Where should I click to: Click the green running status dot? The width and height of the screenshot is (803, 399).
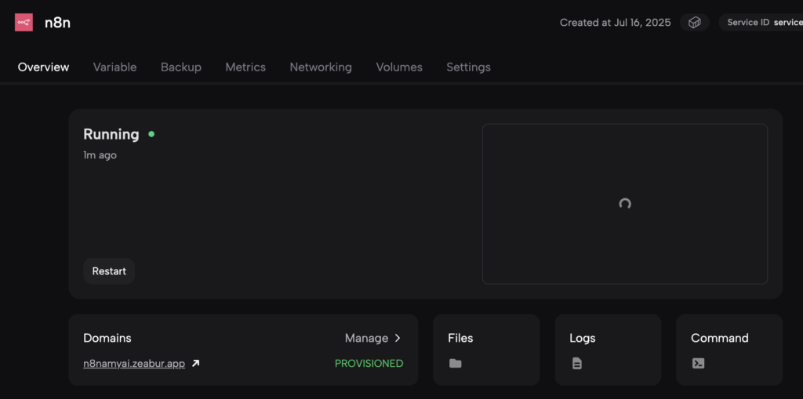click(x=151, y=134)
